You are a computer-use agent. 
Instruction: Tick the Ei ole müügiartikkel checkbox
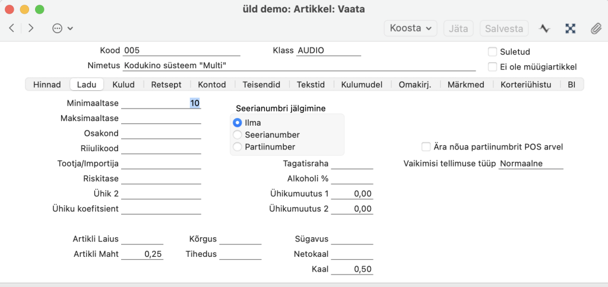coord(492,67)
